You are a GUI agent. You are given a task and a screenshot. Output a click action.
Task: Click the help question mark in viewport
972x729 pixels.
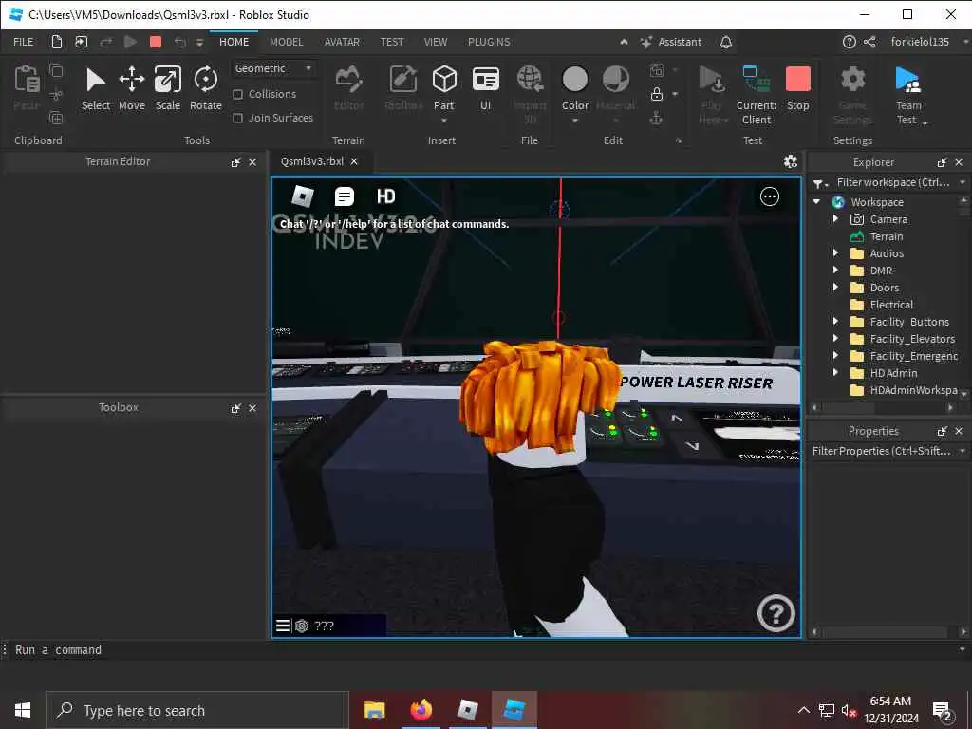click(776, 613)
